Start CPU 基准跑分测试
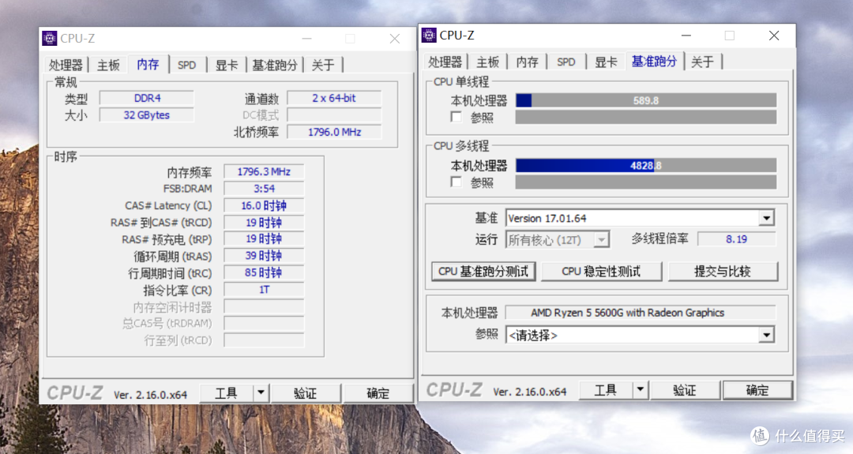 coord(483,272)
